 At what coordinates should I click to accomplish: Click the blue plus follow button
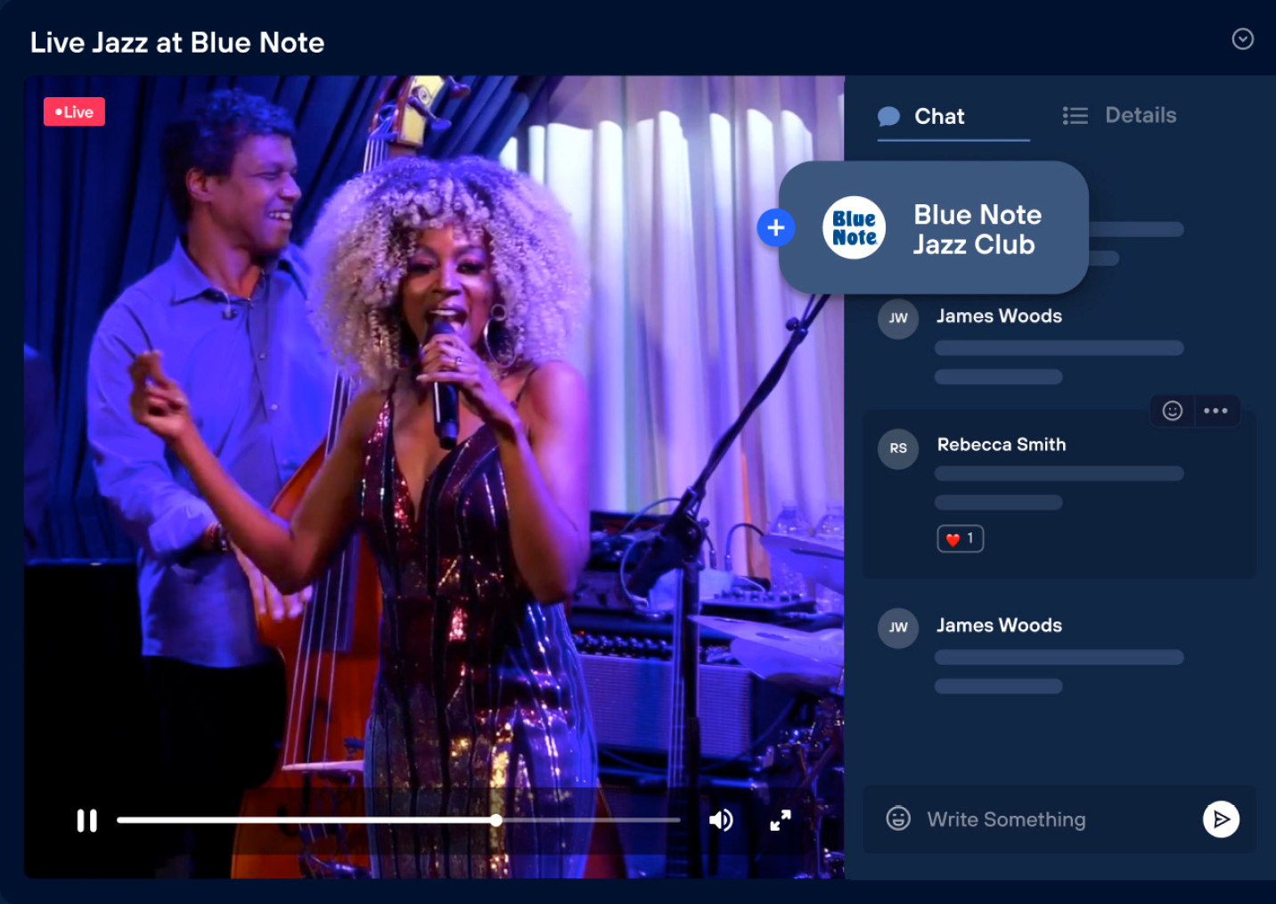click(x=775, y=228)
